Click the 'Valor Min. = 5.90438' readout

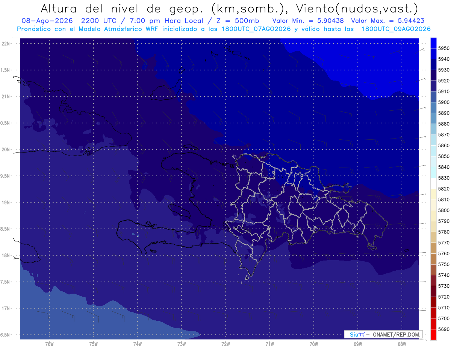coord(308,21)
